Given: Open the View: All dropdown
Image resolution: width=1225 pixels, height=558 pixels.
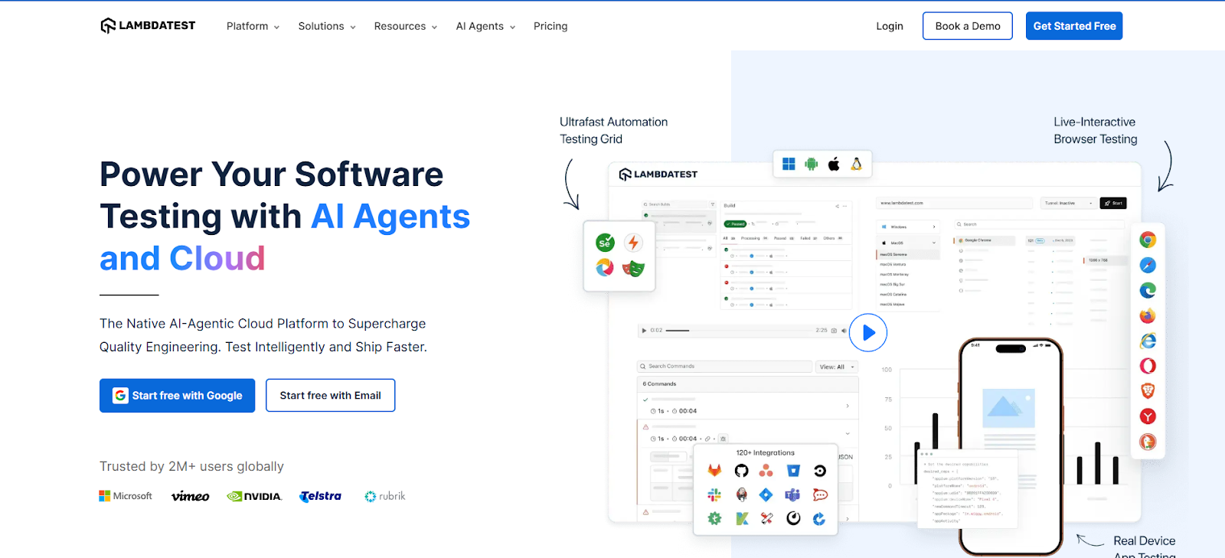Looking at the screenshot, I should 837,367.
